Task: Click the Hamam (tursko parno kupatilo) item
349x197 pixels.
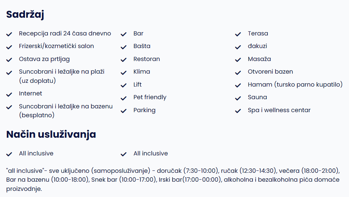Action: point(295,85)
